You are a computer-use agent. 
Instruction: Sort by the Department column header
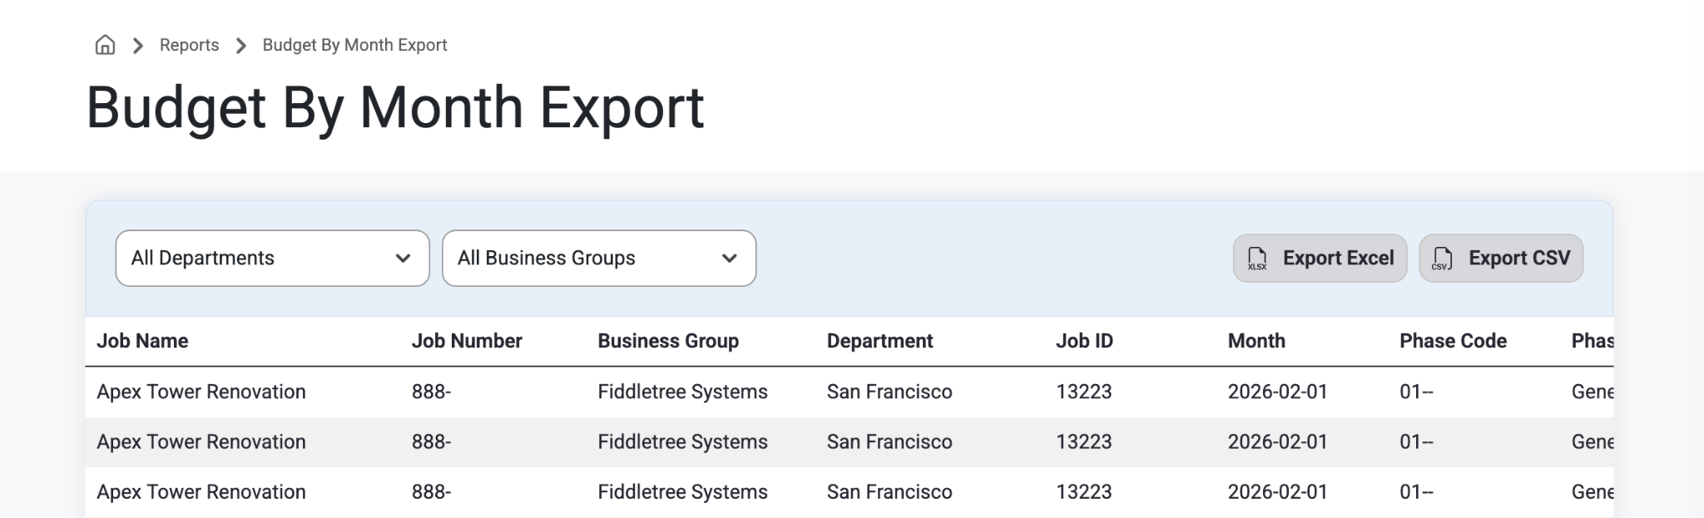tap(879, 341)
